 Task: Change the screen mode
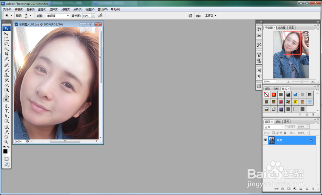(x=6, y=165)
